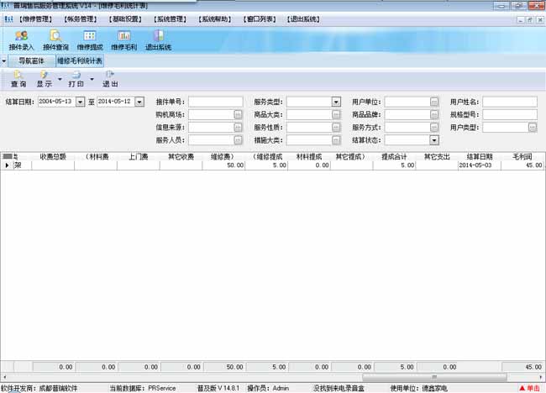Viewport: 546px width, 393px height.
Task: Open the 打印 options arrow
Action: pos(92,80)
